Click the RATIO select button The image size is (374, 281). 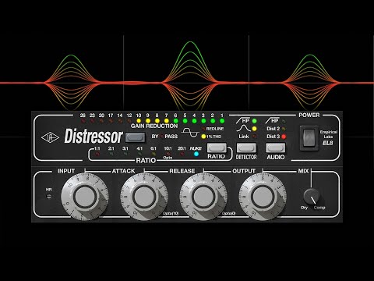point(217,148)
